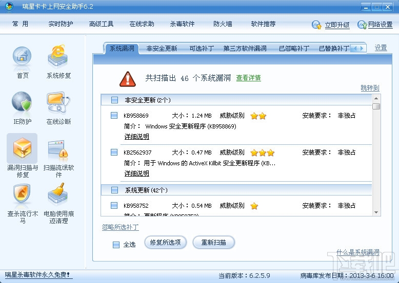Open the 常用 menu

20,24
